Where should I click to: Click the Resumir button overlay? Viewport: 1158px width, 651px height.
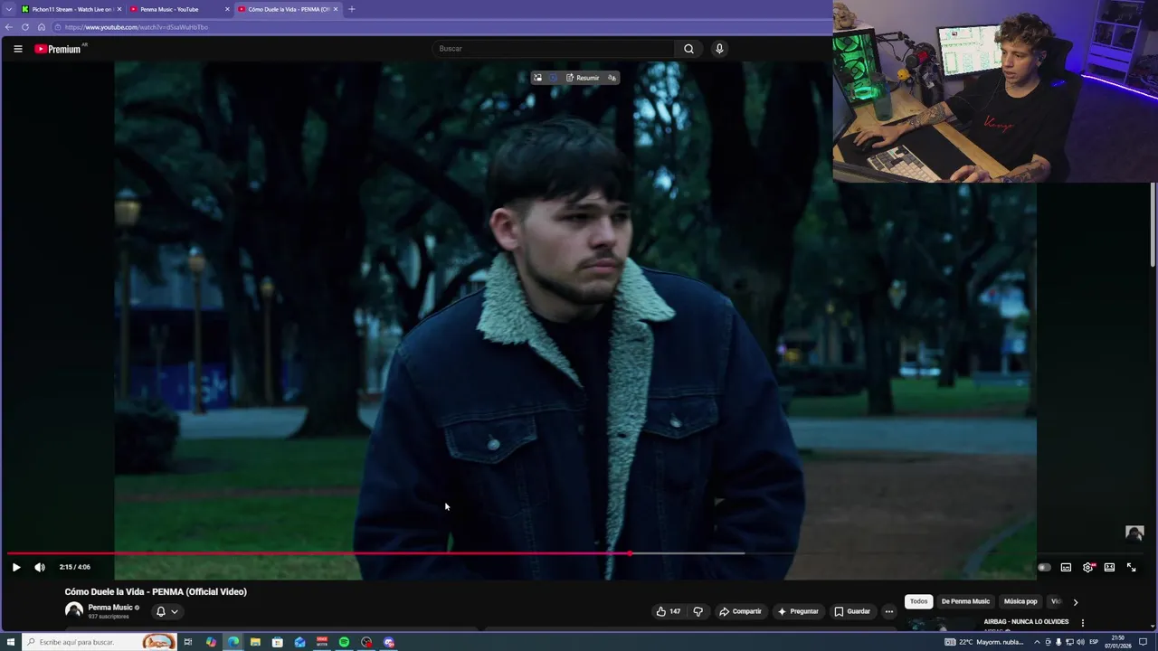[583, 78]
